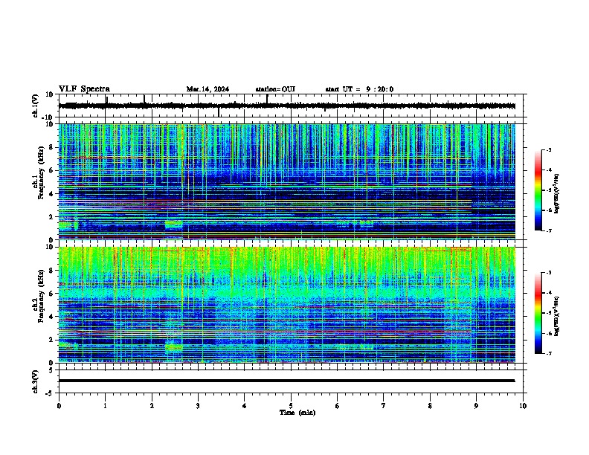Click time axis tick label "10"
Image resolution: width=589 pixels, height=455 pixels.
click(x=523, y=406)
